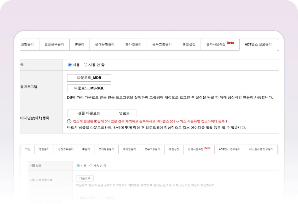The width and height of the screenshot is (298, 204).
Task: Enable 사용 radio for 세콤 연동
Action: point(78,166)
